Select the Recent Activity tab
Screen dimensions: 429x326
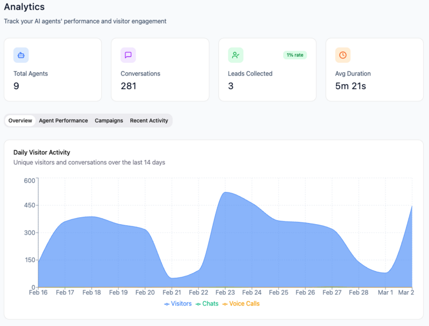[149, 121]
